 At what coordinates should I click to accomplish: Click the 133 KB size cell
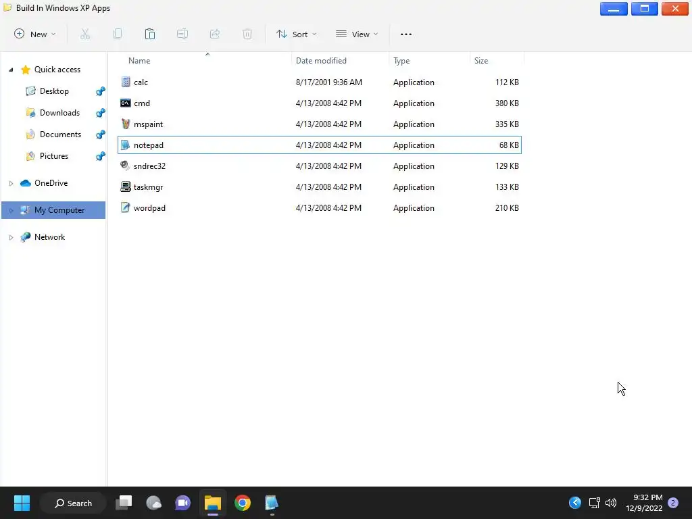point(507,187)
